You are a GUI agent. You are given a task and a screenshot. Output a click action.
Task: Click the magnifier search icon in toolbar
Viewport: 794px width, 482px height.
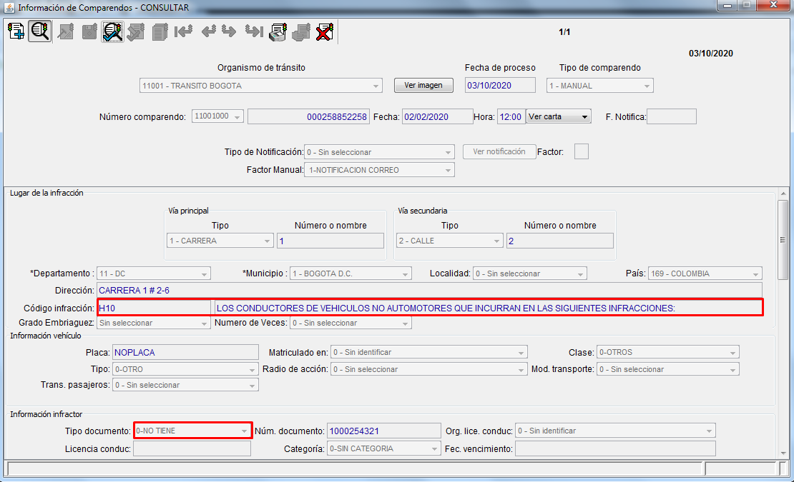pyautogui.click(x=40, y=31)
